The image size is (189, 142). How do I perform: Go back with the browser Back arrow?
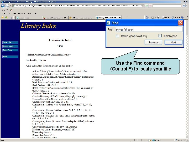(3, 6)
